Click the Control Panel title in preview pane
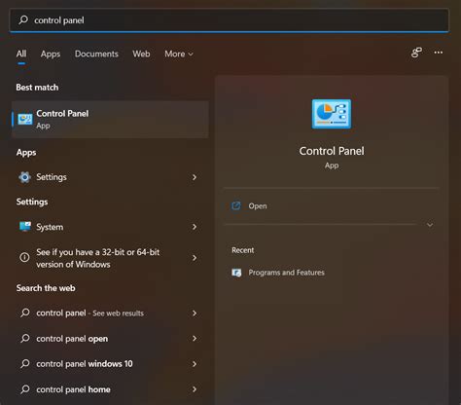This screenshot has height=405, width=461. tap(332, 151)
